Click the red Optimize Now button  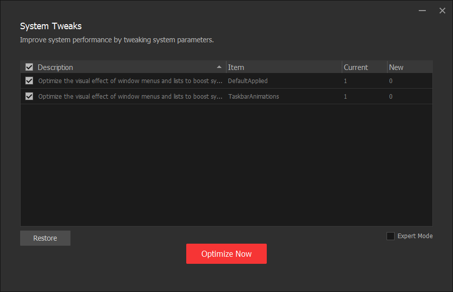point(226,254)
